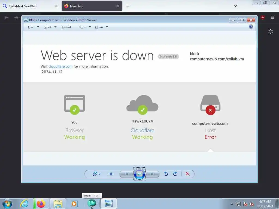The image size is (279, 209).
Task: Click the Hawk10074 label
Action: click(142, 121)
